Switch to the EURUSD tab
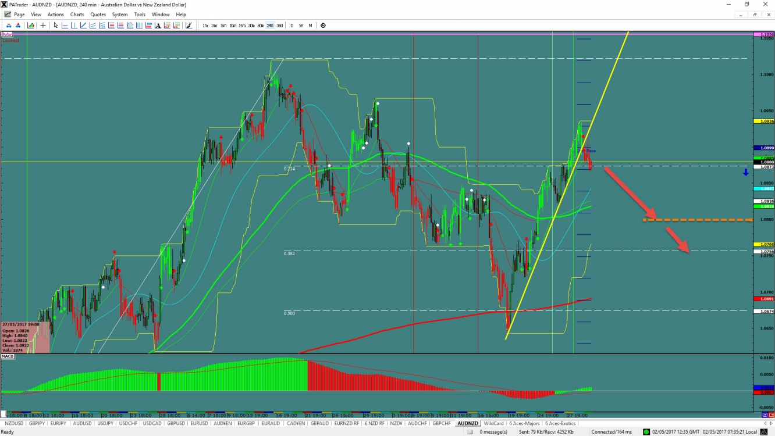The width and height of the screenshot is (775, 436). 199,423
